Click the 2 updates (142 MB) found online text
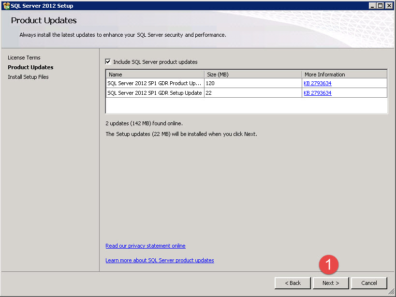 click(144, 123)
